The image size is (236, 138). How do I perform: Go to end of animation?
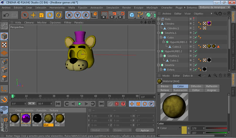tap(101, 104)
